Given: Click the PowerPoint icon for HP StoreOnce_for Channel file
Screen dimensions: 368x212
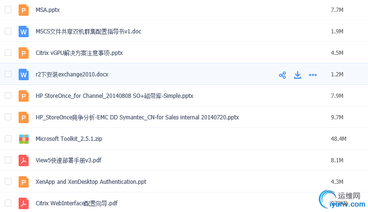Looking at the screenshot, I should click(23, 96).
